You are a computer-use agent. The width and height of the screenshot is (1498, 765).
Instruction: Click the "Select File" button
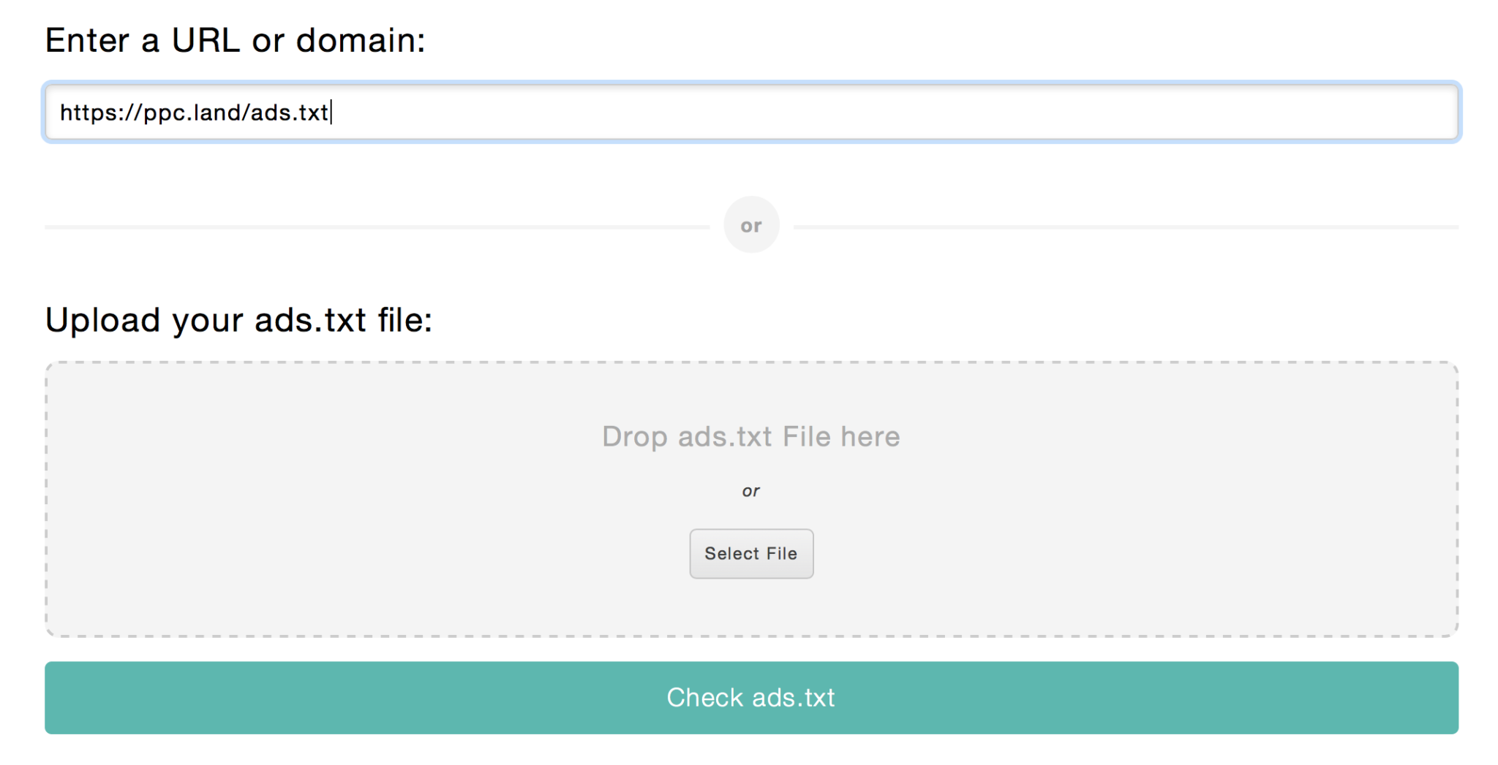coord(751,554)
